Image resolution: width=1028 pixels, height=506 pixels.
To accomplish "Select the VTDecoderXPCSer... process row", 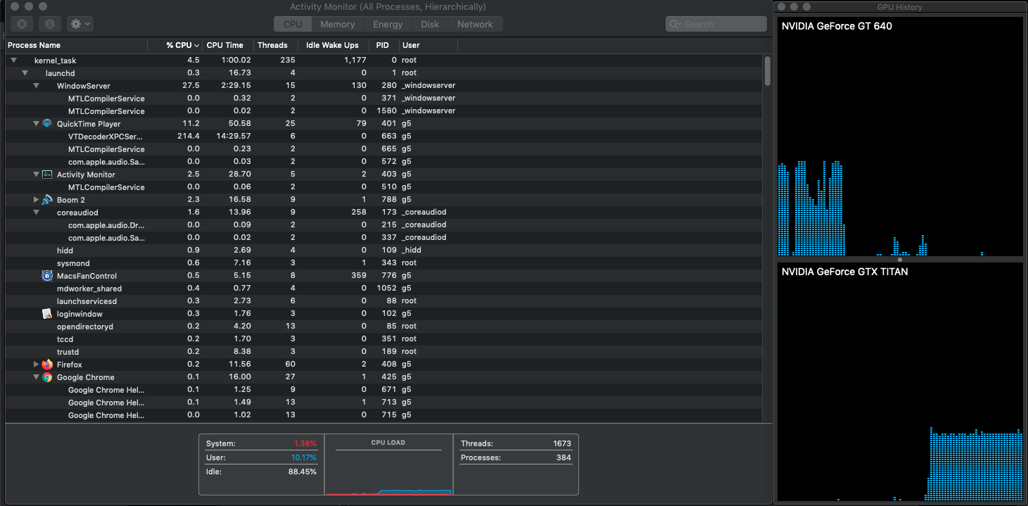I will point(384,137).
